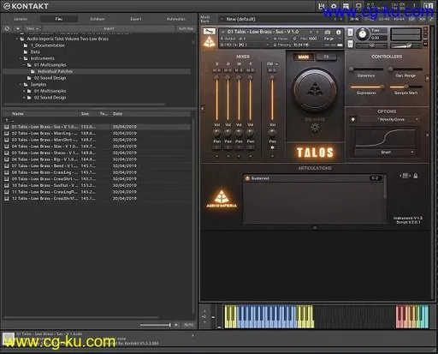Turn the Tune knob

click(x=362, y=34)
